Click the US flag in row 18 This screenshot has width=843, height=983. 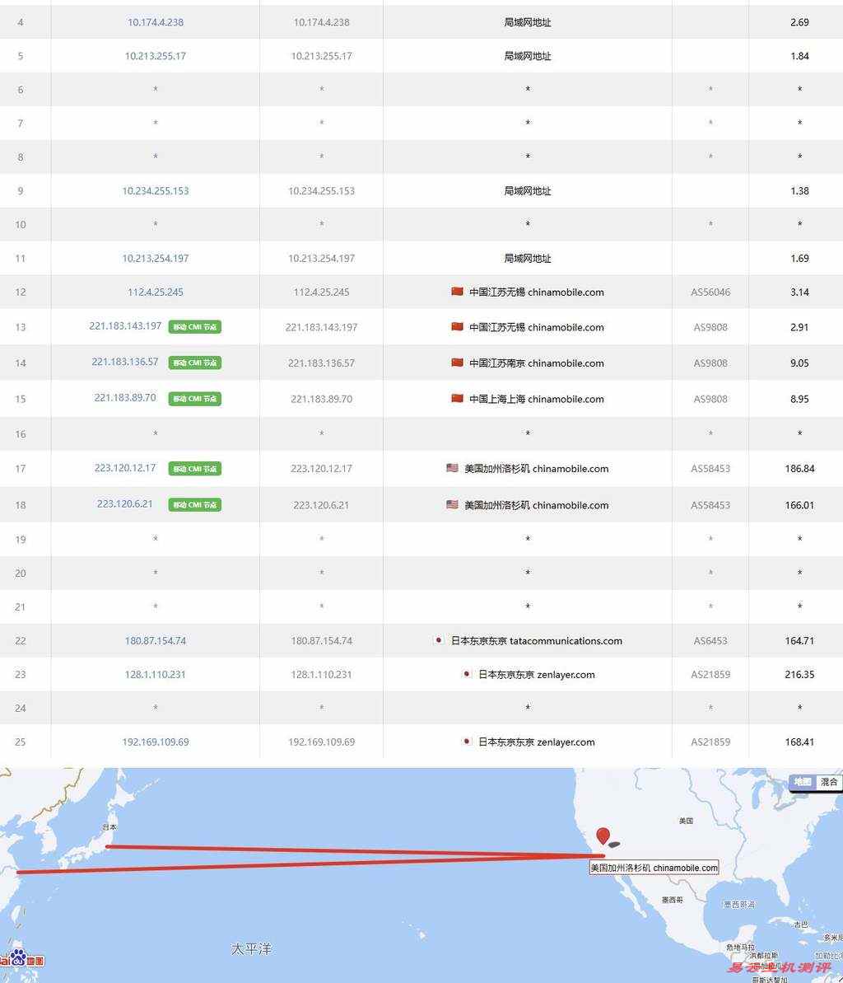pyautogui.click(x=452, y=504)
